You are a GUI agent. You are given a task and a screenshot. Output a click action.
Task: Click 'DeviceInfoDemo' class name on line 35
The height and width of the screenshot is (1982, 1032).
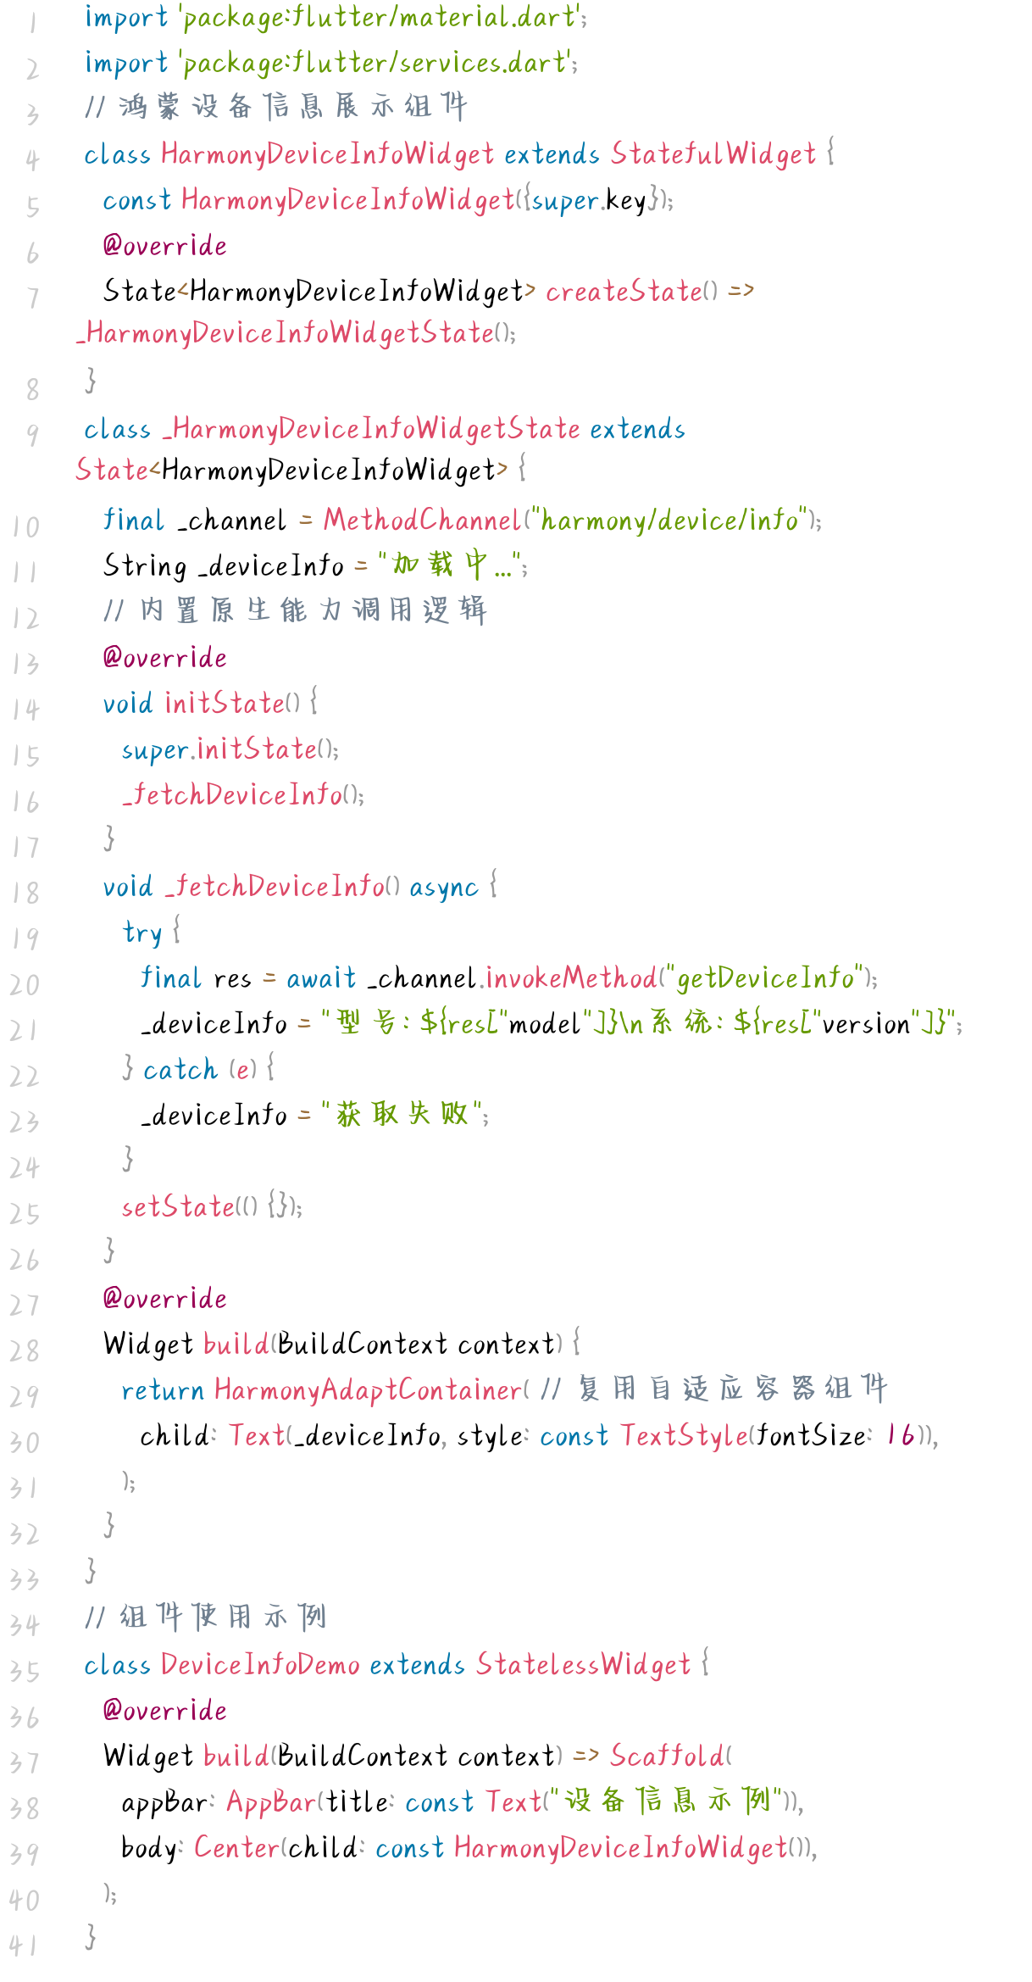(x=260, y=1666)
